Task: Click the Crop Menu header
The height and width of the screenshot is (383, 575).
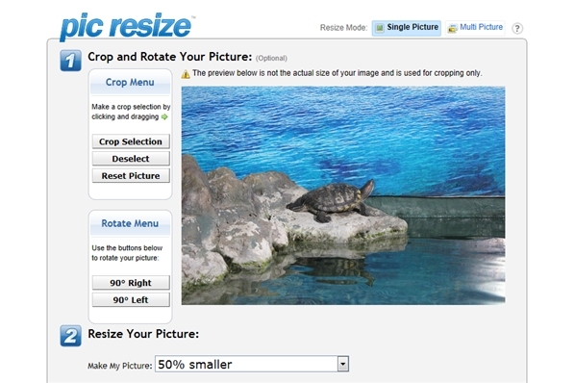Action: point(130,83)
